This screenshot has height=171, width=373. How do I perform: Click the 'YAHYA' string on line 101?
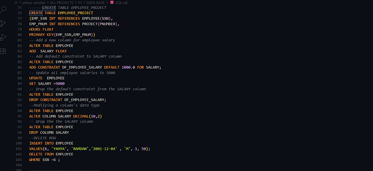coord(59,149)
